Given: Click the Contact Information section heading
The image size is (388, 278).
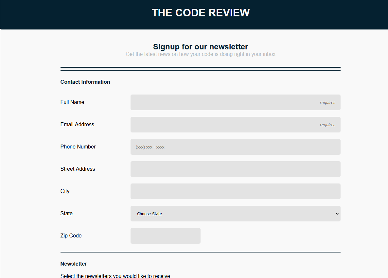Looking at the screenshot, I should tap(85, 82).
